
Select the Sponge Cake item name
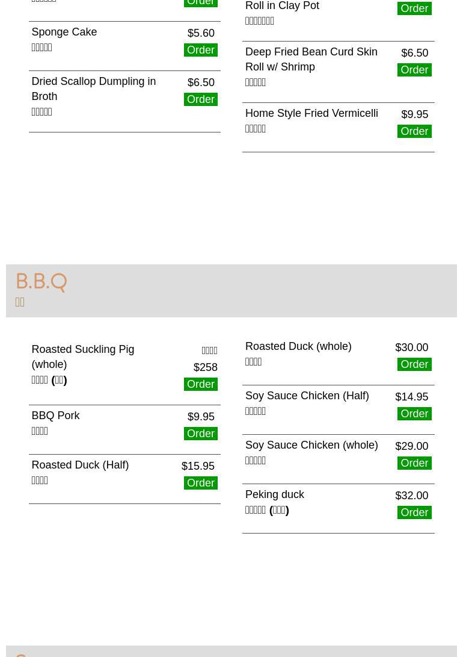click(x=64, y=32)
